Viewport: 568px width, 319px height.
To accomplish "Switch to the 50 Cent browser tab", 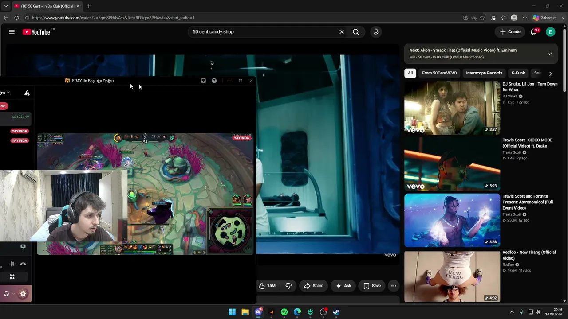I will point(47,6).
